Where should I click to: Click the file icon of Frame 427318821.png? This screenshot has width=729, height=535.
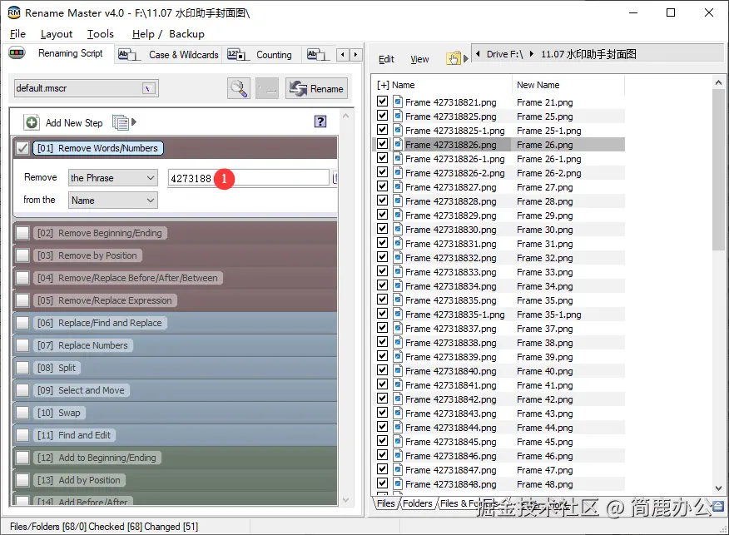398,102
